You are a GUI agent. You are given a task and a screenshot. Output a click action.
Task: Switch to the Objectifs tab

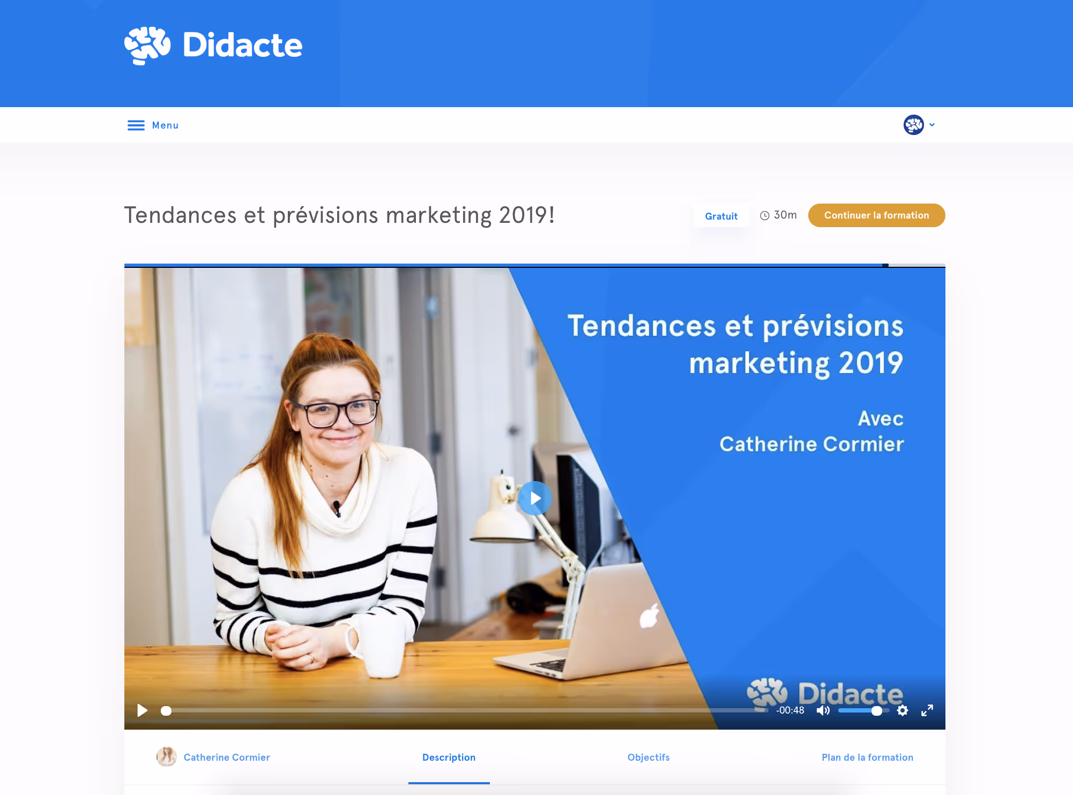coord(648,757)
